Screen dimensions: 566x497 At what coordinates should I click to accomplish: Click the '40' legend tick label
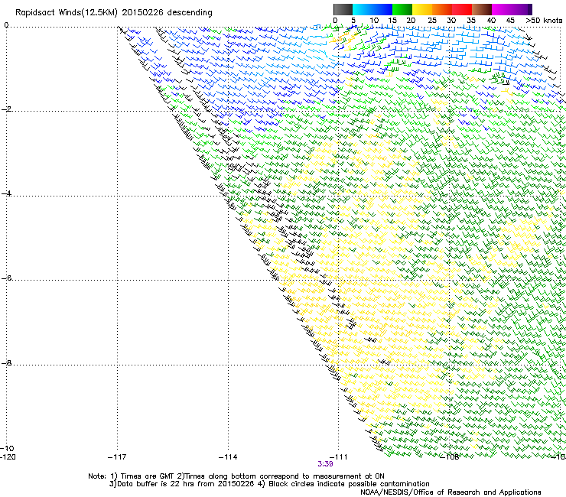491,21
